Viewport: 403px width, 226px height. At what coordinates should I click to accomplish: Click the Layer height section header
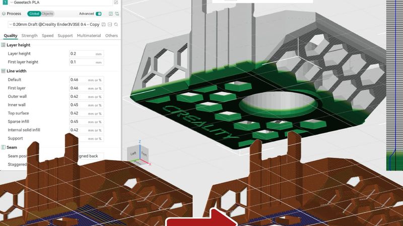pos(19,45)
